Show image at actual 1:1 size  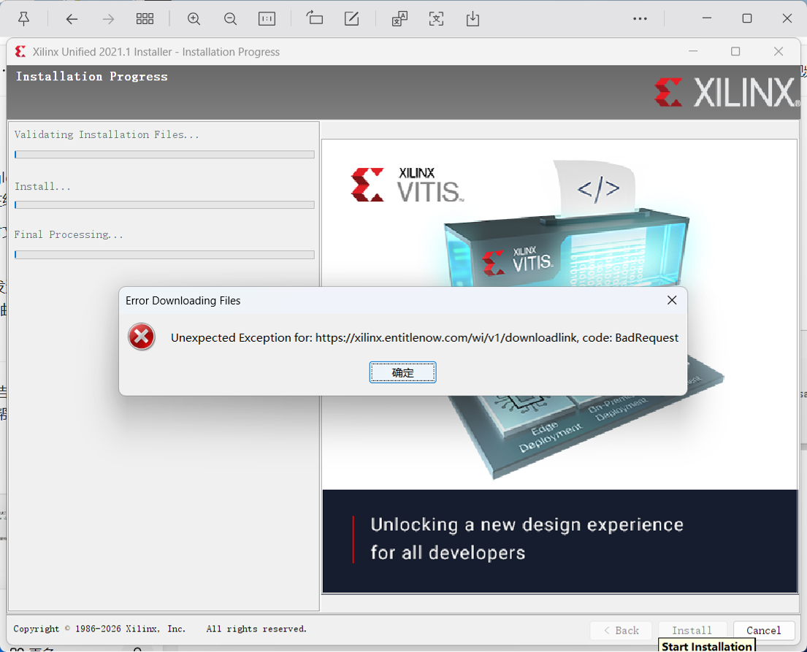pyautogui.click(x=267, y=19)
